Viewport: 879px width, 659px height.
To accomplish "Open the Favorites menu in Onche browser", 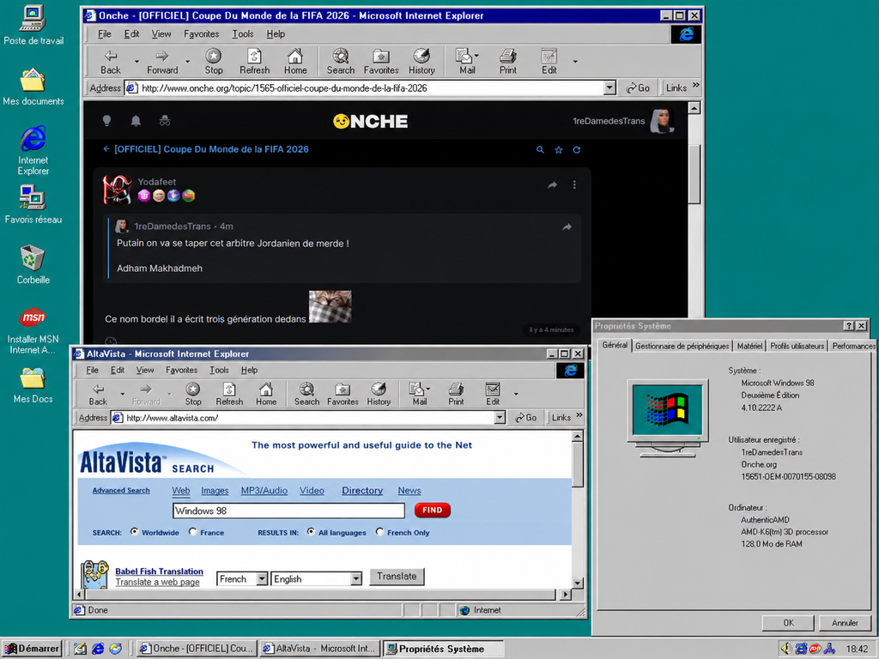I will coord(201,34).
